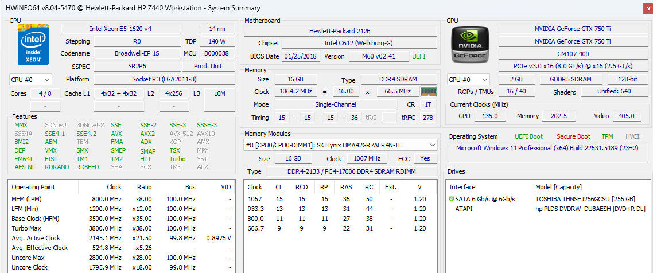Click the 4 / 8 cores value
This screenshot has height=273, width=661.
45,93
